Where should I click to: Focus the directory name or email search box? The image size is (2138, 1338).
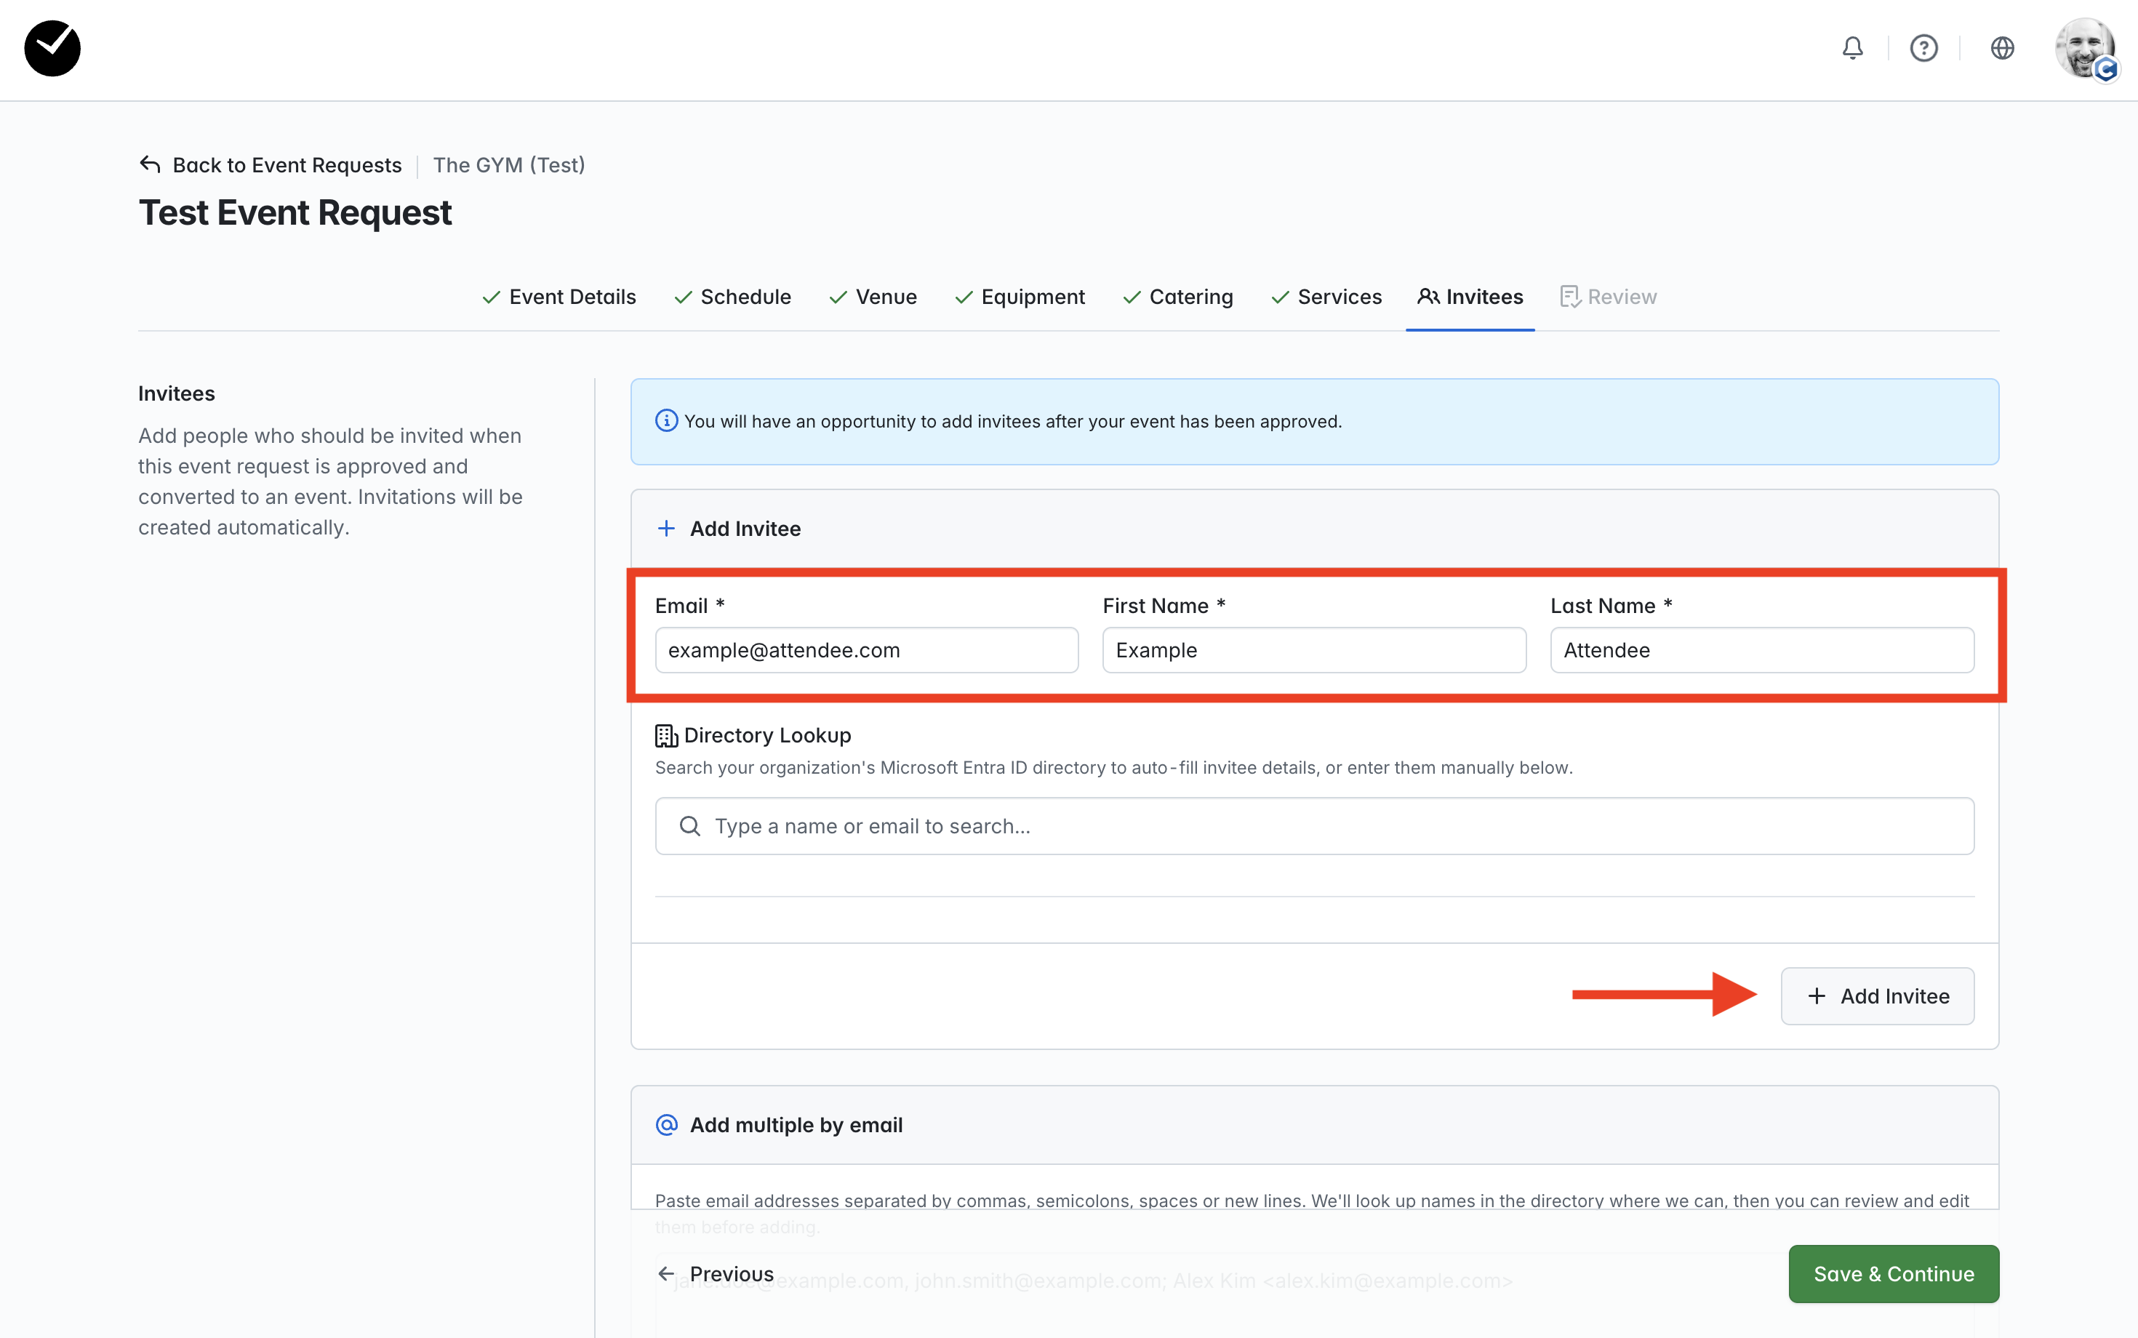click(x=1314, y=827)
